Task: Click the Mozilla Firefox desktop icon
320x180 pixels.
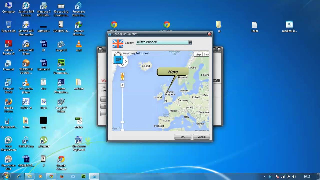Action: click(9, 105)
